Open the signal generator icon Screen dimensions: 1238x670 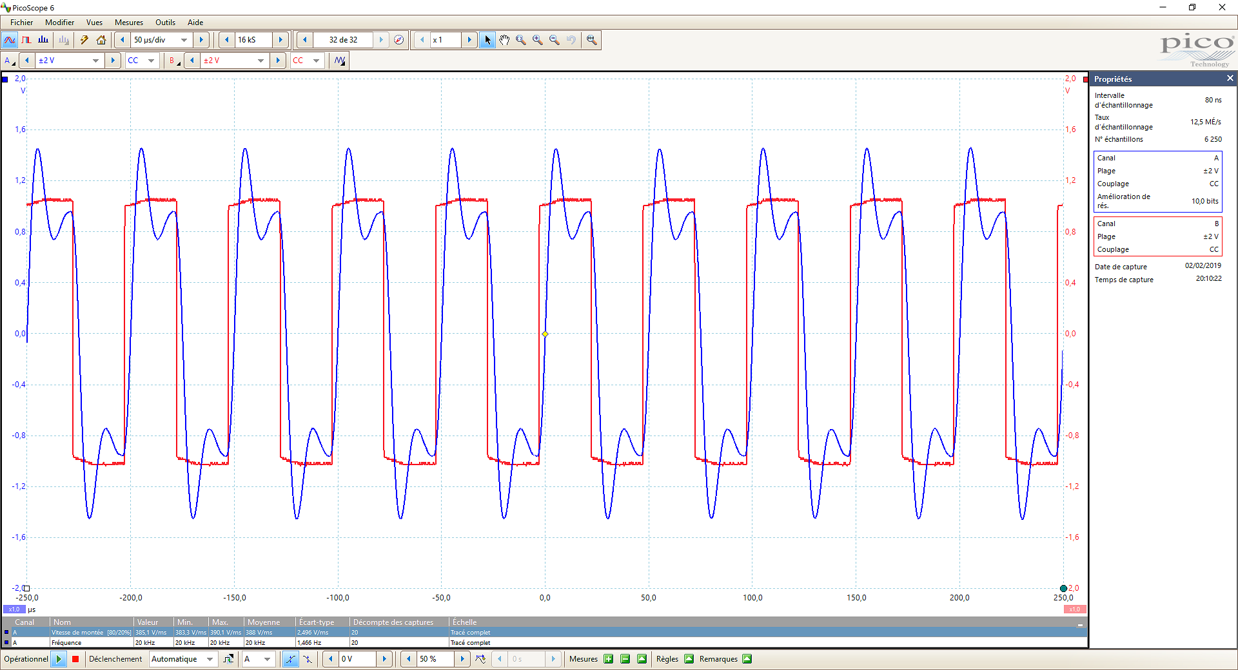[x=340, y=61]
